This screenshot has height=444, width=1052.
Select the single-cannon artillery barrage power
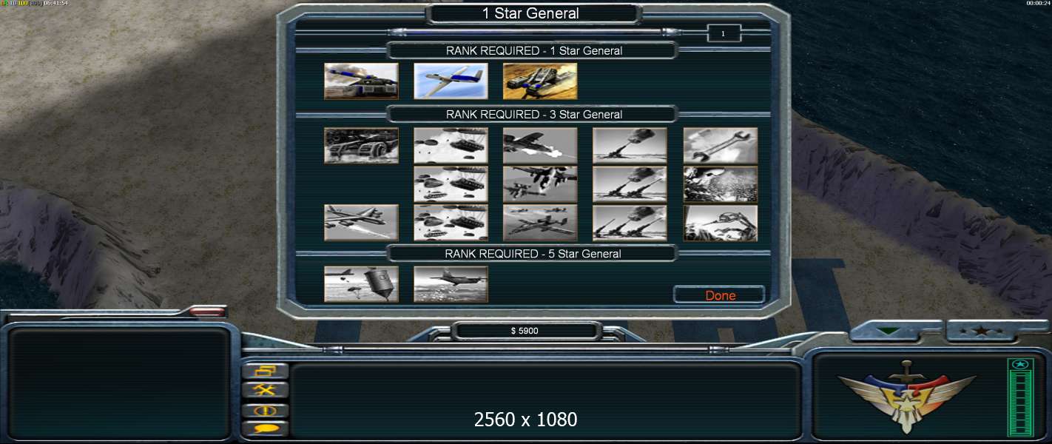[630, 145]
